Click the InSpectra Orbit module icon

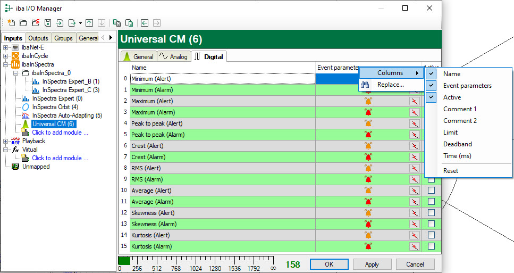click(26, 107)
